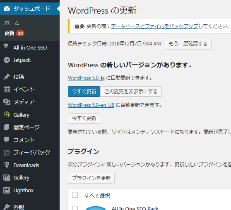The image size is (231, 210).
Task: Check the すべて選択 checkbox
Action: pos(75,195)
